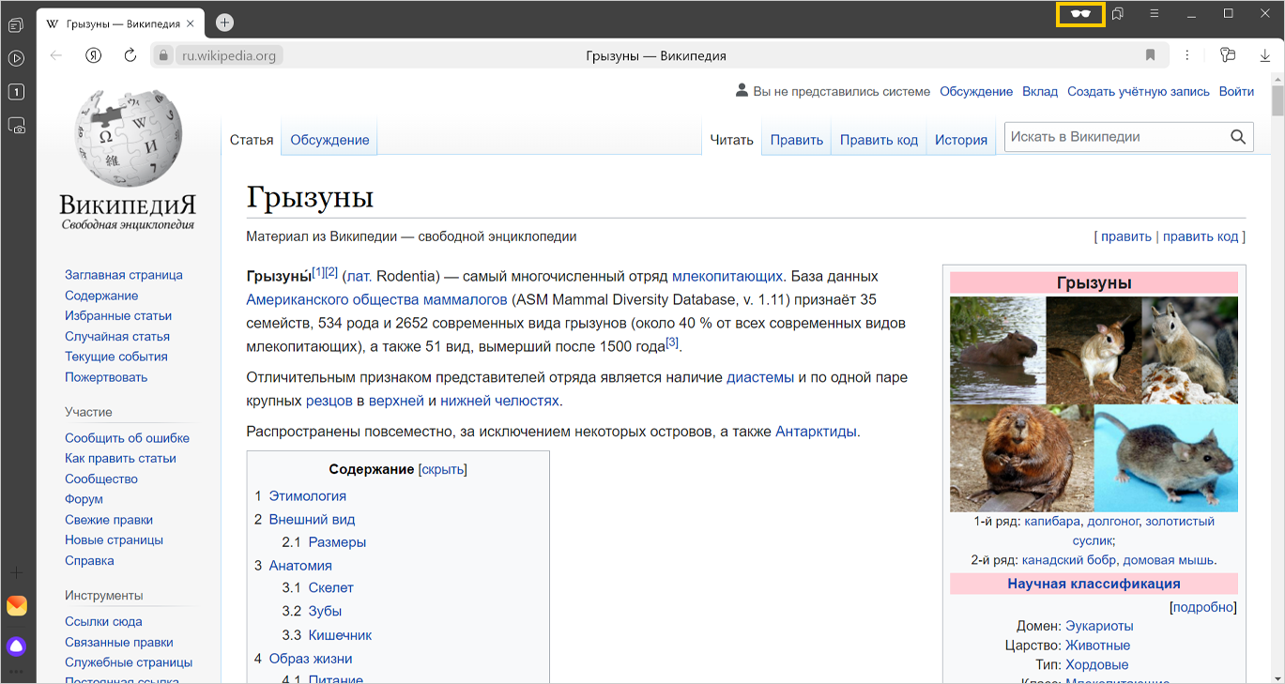This screenshot has height=684, width=1285.
Task: Open the capybara thumbnail in infobox
Action: coord(998,351)
